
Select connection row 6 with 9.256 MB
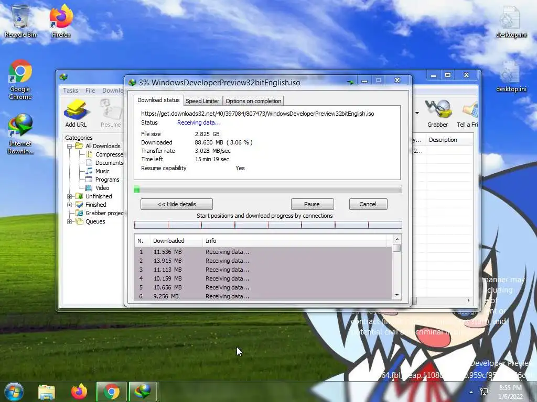click(x=263, y=296)
